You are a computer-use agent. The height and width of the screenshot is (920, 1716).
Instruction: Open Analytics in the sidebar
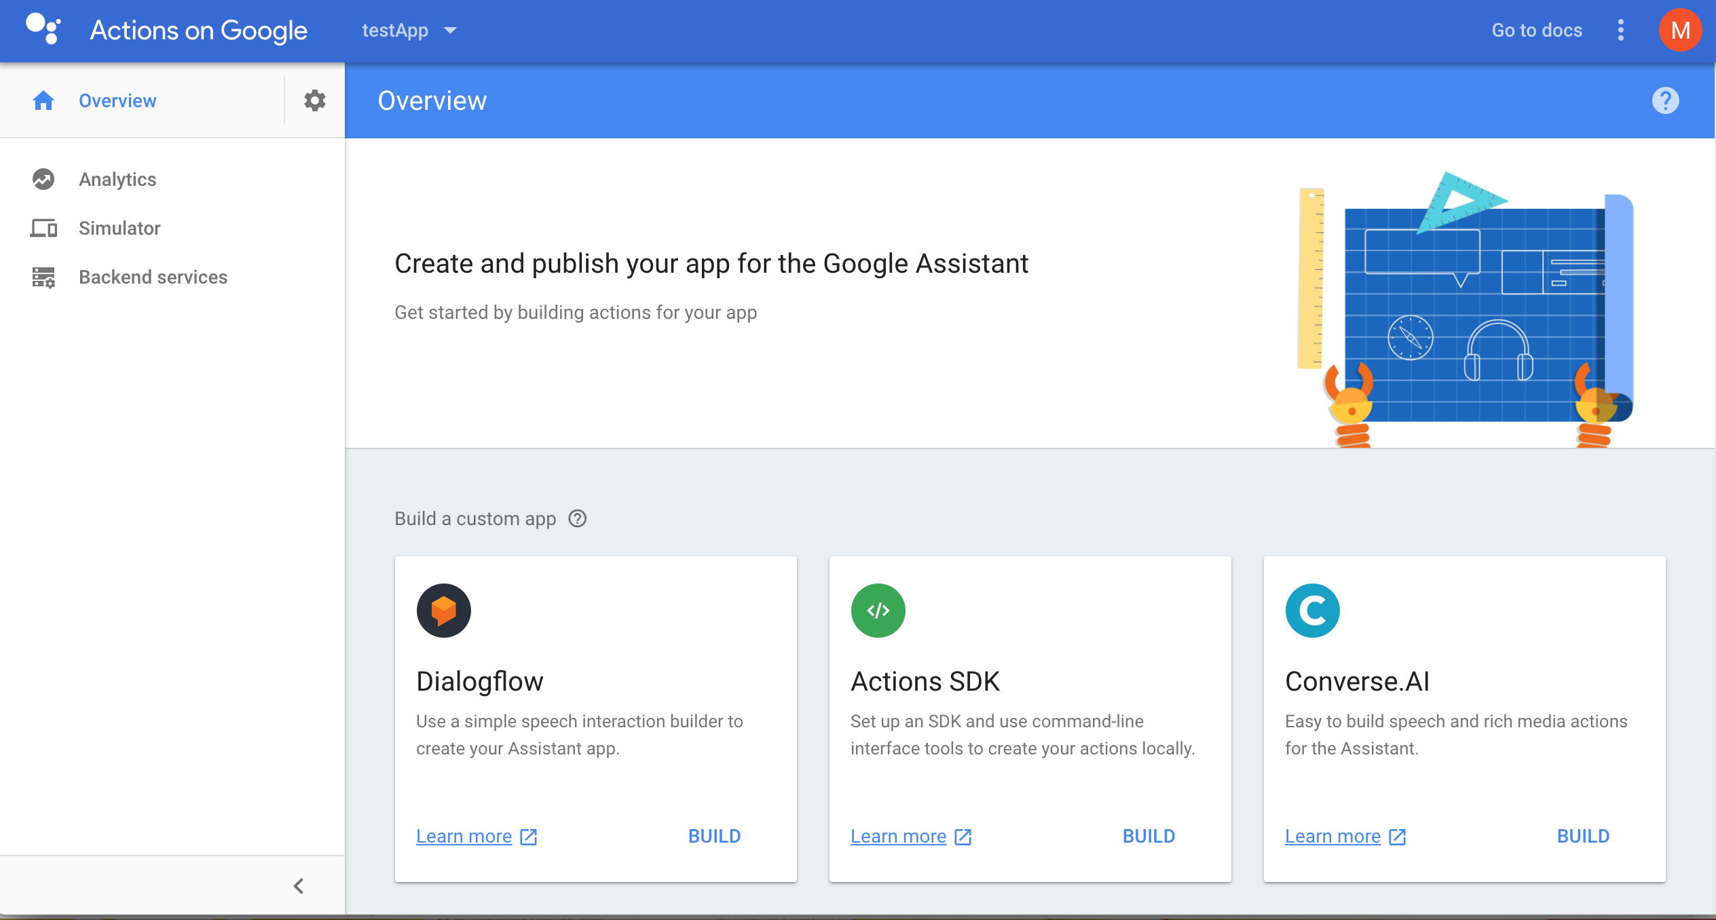pyautogui.click(x=117, y=179)
